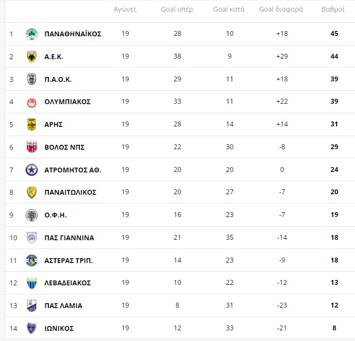
Task: Open the ΛΕΒΑΔΕΙΑΚΟΣ team name link
Action: [x=68, y=283]
